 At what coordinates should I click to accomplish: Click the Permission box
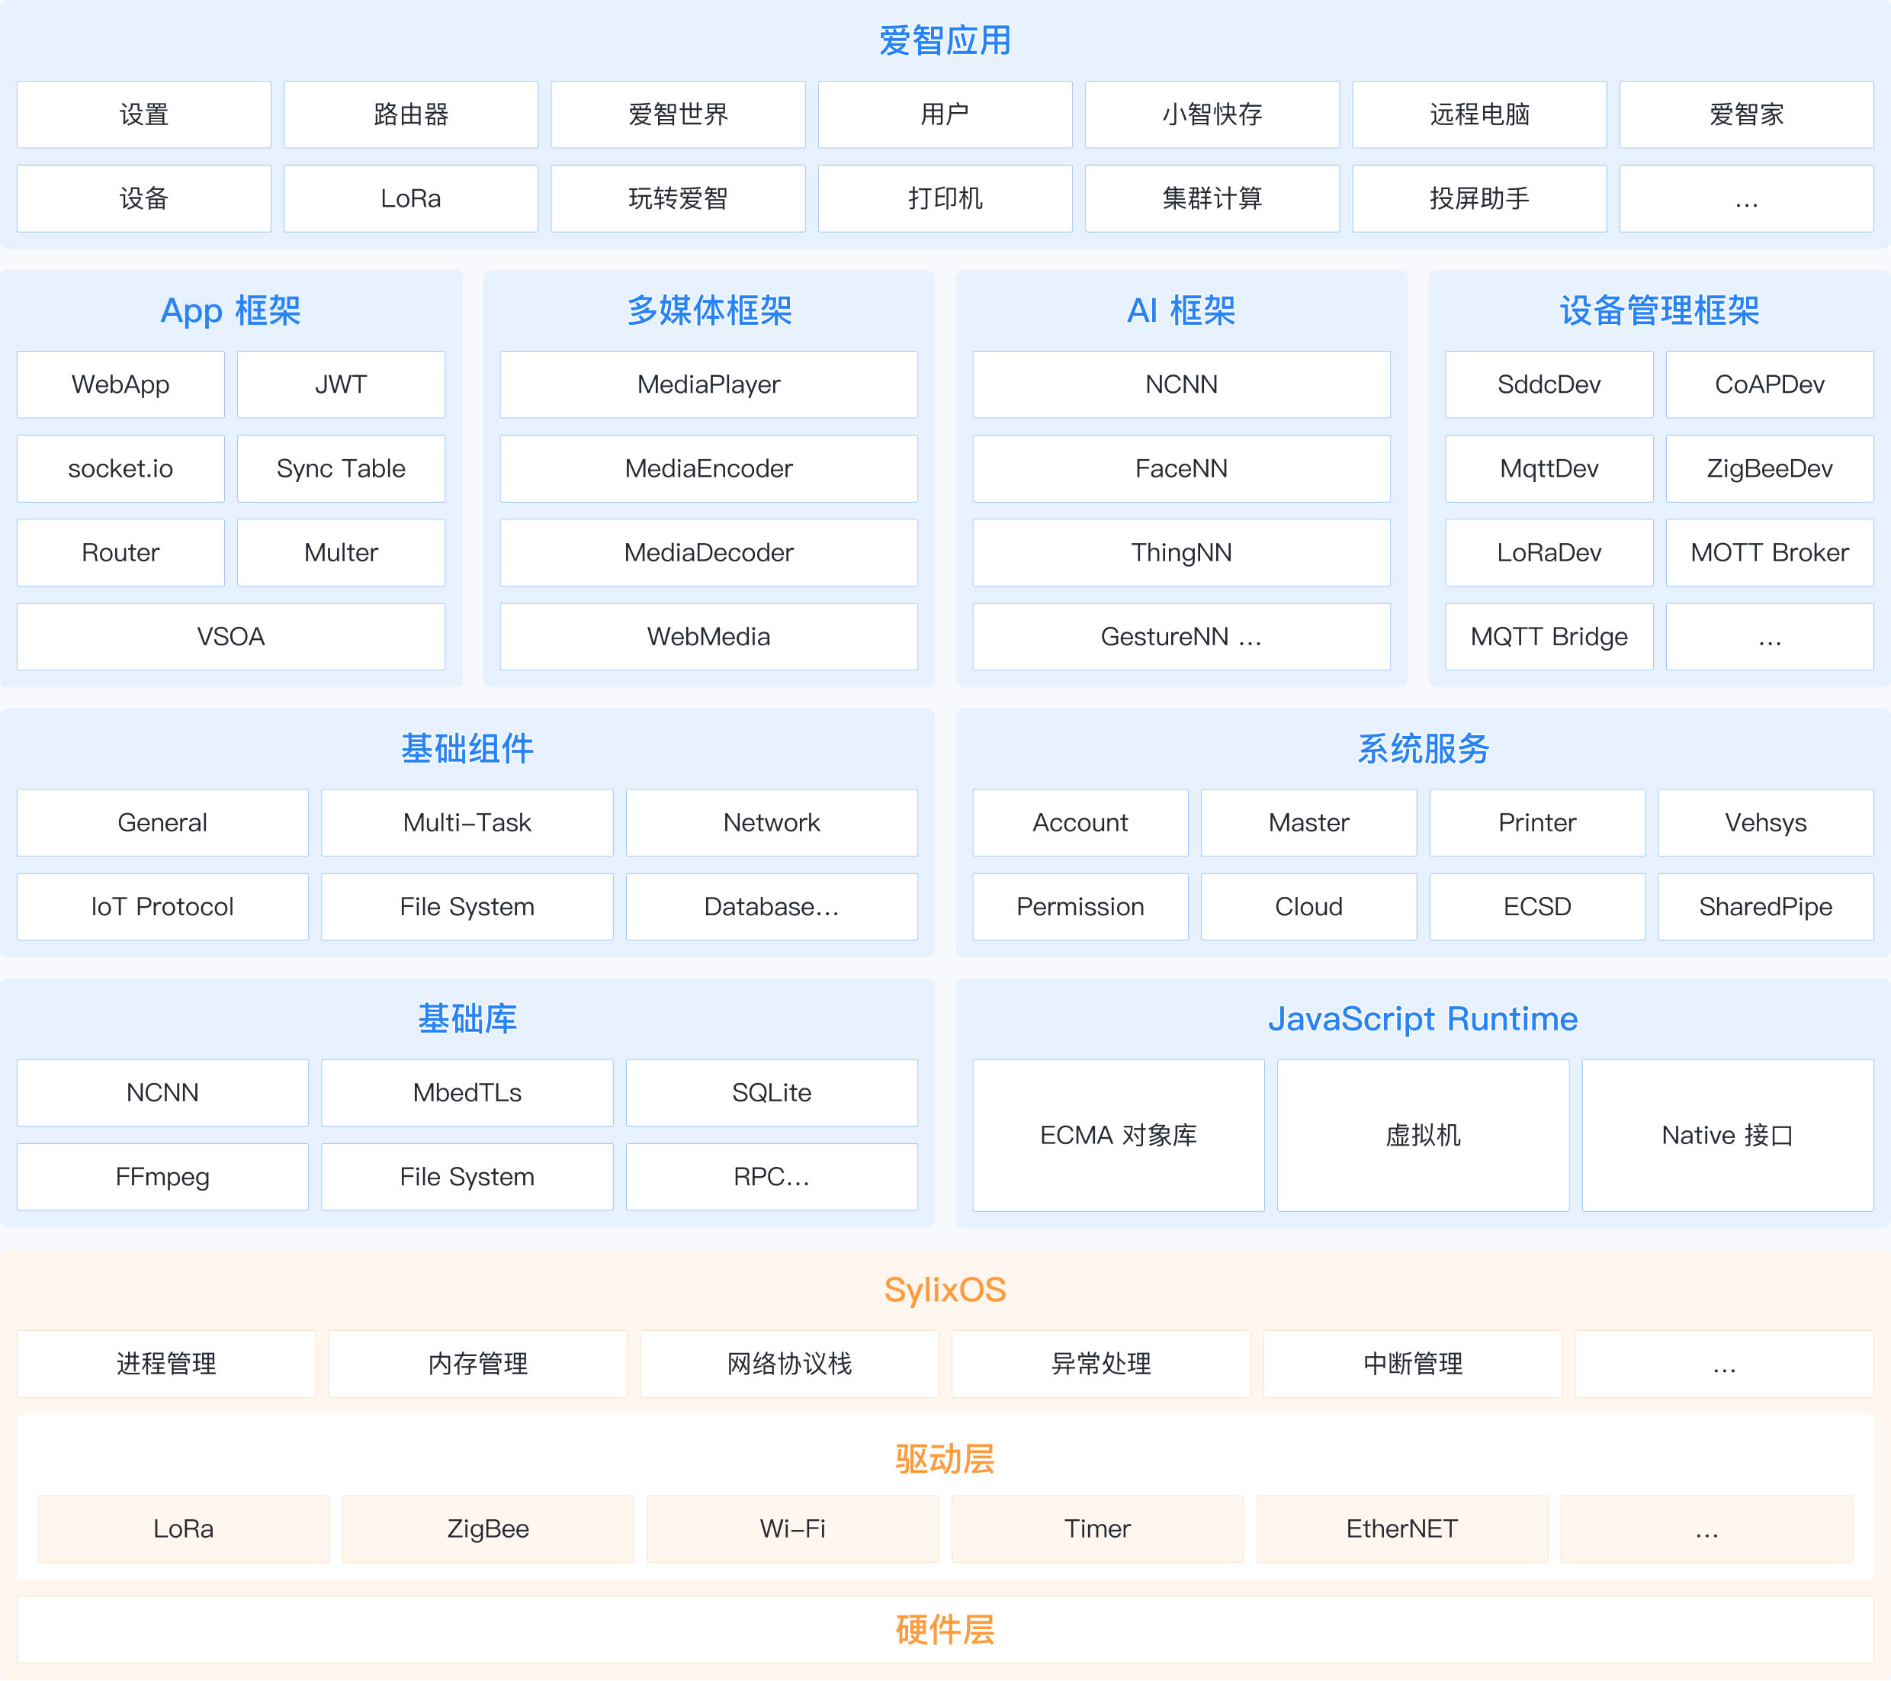pos(1080,908)
